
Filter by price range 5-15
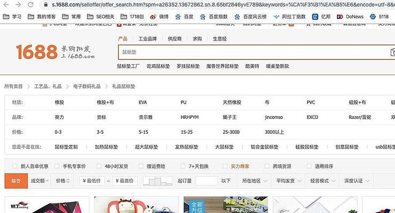[x=144, y=132]
